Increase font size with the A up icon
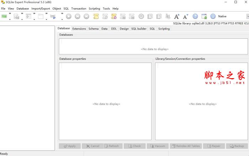Screen dimensions: 249x156 [x=176, y=16]
